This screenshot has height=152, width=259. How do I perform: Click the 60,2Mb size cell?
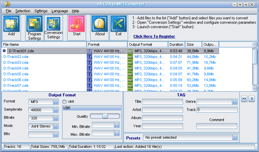point(193,80)
